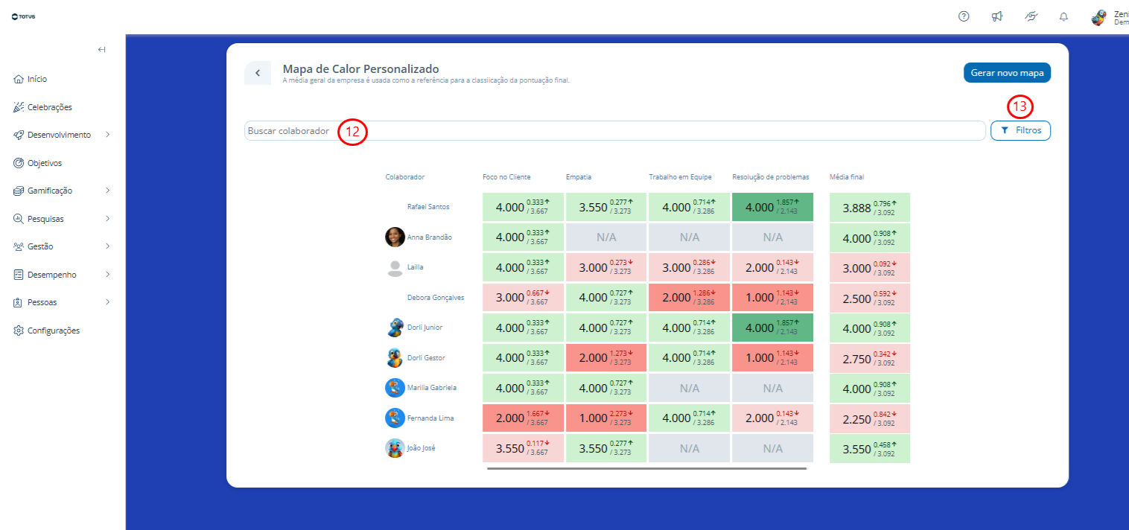1129x530 pixels.
Task: Click João José's avatar
Action: pos(395,448)
